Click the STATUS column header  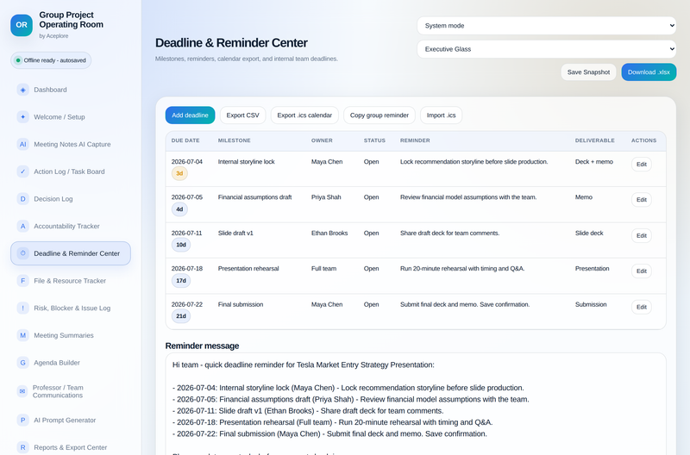pyautogui.click(x=374, y=140)
